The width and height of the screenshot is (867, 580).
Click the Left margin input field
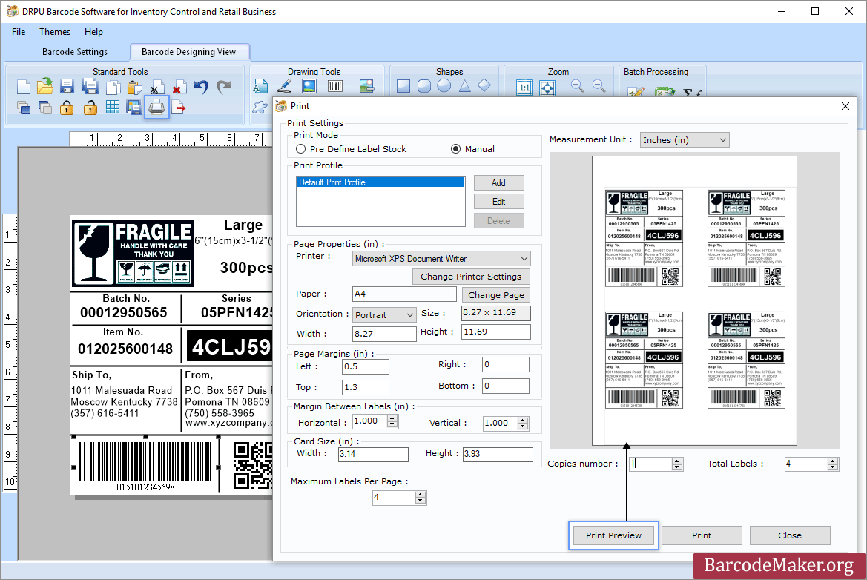366,366
